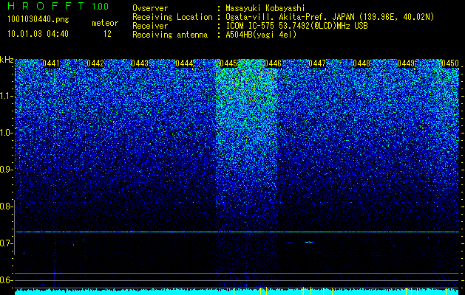Click the 0.7 frequency axis label
The width and height of the screenshot is (465, 295).
6,243
